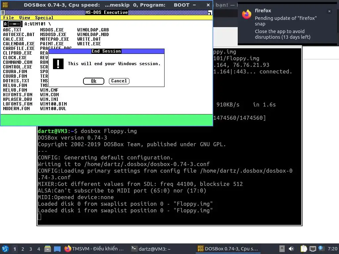Select file CLOCK.EXE

click(15, 58)
